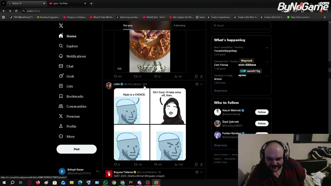Open more options on Boşuna Tıklama post

tap(201, 172)
